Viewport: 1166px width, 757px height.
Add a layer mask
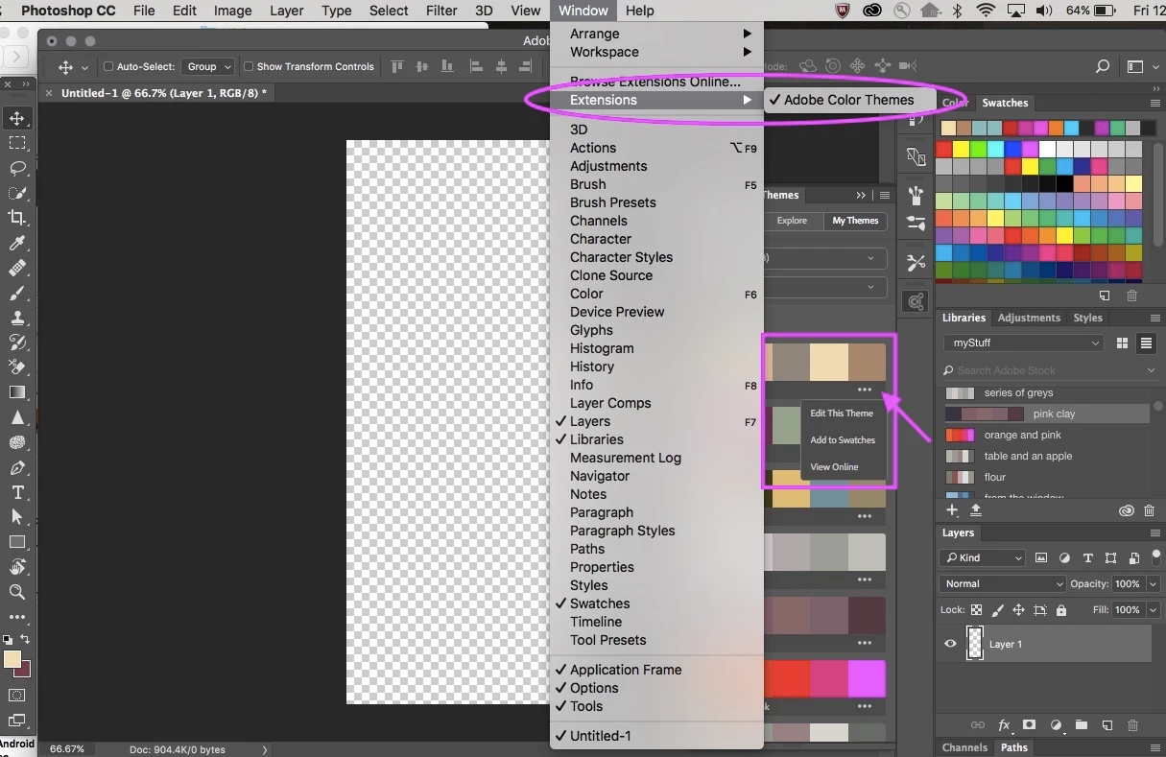coord(1030,725)
